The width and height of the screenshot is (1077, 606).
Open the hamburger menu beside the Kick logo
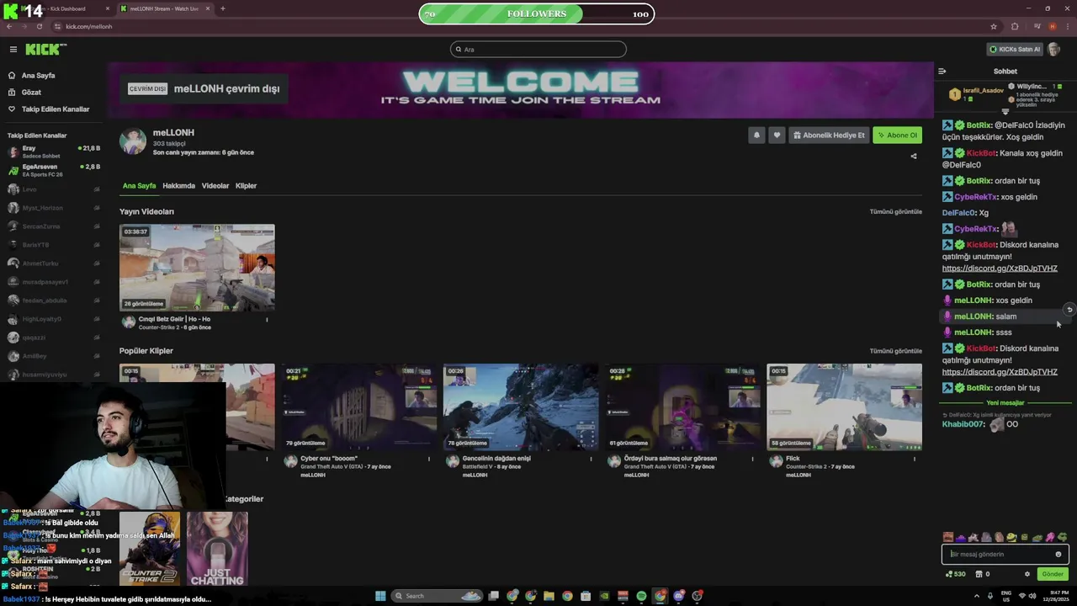click(13, 50)
